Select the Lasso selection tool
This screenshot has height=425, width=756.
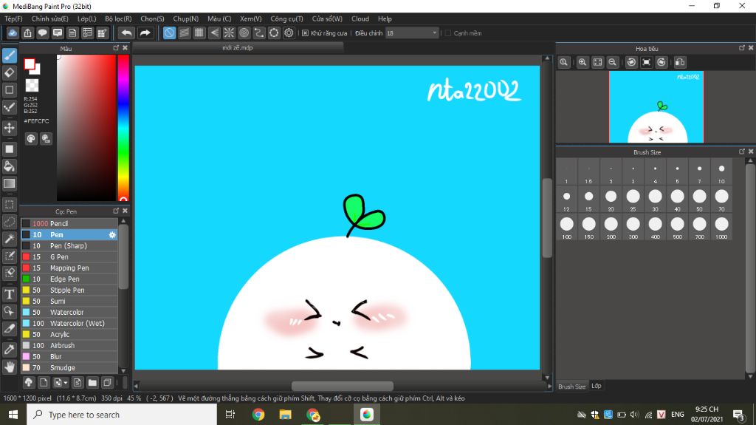pos(10,222)
